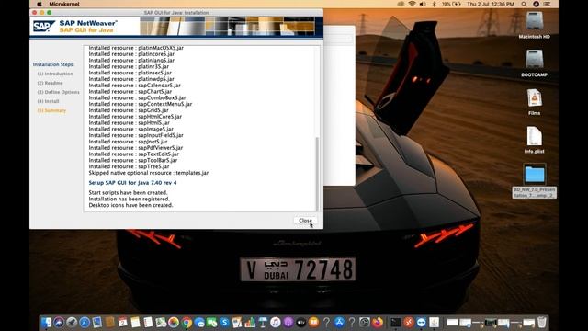The image size is (588, 331).
Task: Select the Films file on the desktop
Action: [535, 102]
